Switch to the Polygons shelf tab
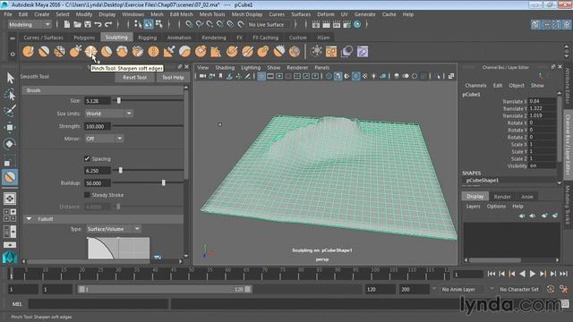Screen dimensions: 573x322 [84, 38]
